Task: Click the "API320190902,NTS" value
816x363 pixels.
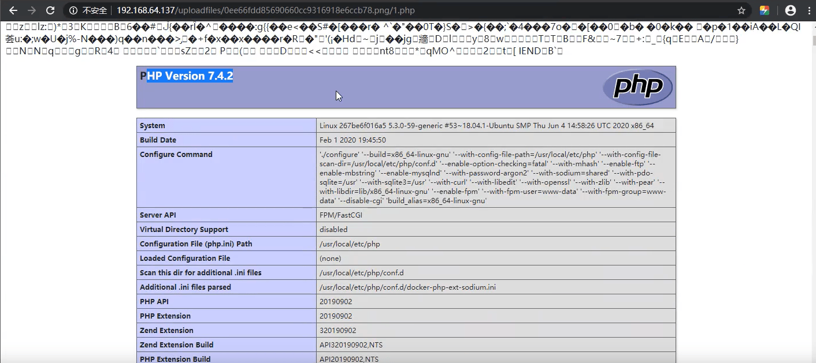Action: [351, 345]
